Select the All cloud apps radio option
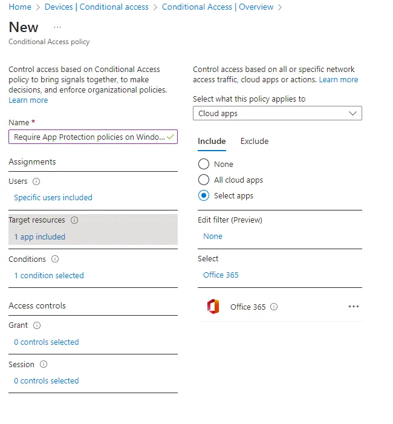 [x=204, y=180]
